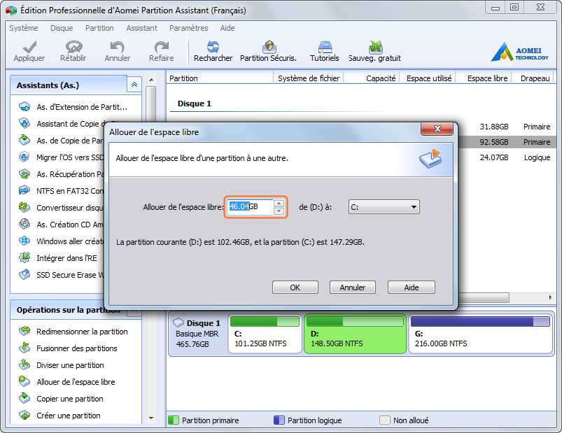Click the Annuler undo toolbar icon
The height and width of the screenshot is (433, 562).
pyautogui.click(x=117, y=47)
